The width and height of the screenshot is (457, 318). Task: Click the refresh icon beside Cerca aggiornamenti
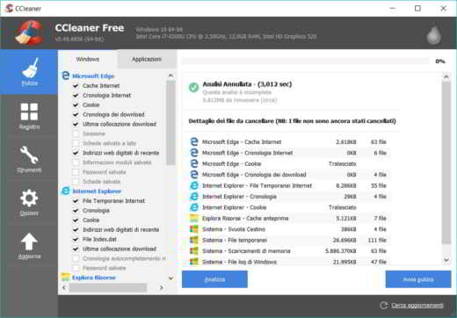click(x=384, y=306)
